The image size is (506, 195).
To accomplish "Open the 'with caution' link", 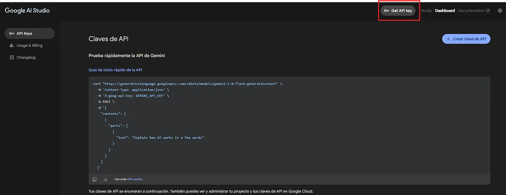I will click(135, 179).
